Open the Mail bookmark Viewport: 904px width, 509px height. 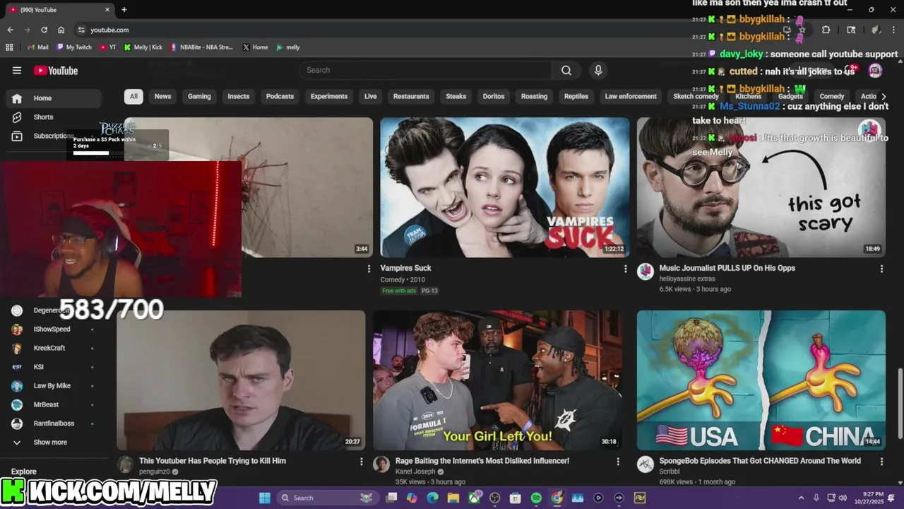coord(37,47)
